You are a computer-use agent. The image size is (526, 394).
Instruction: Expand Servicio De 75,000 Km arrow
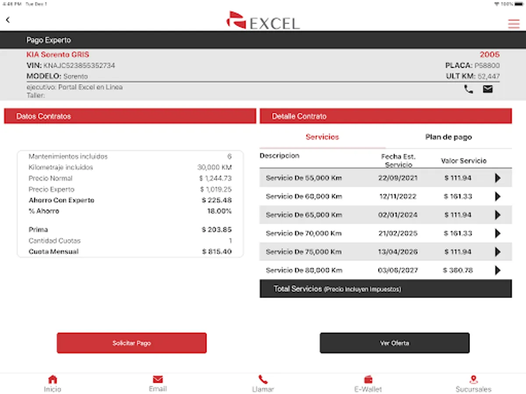point(498,252)
